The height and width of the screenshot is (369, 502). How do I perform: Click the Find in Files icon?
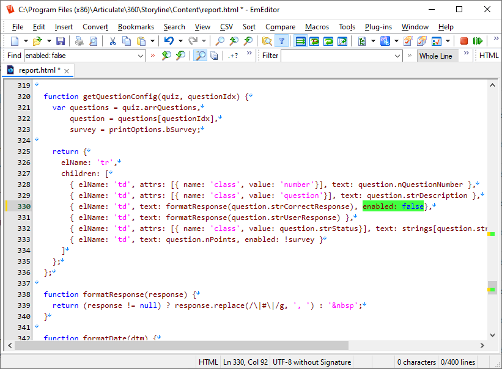tap(267, 41)
